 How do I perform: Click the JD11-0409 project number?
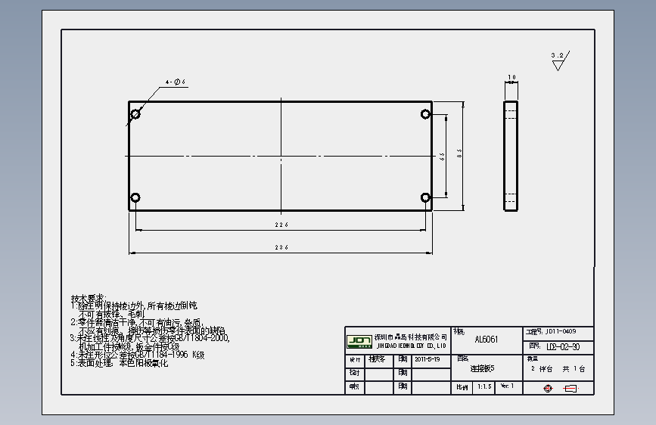tap(561, 332)
